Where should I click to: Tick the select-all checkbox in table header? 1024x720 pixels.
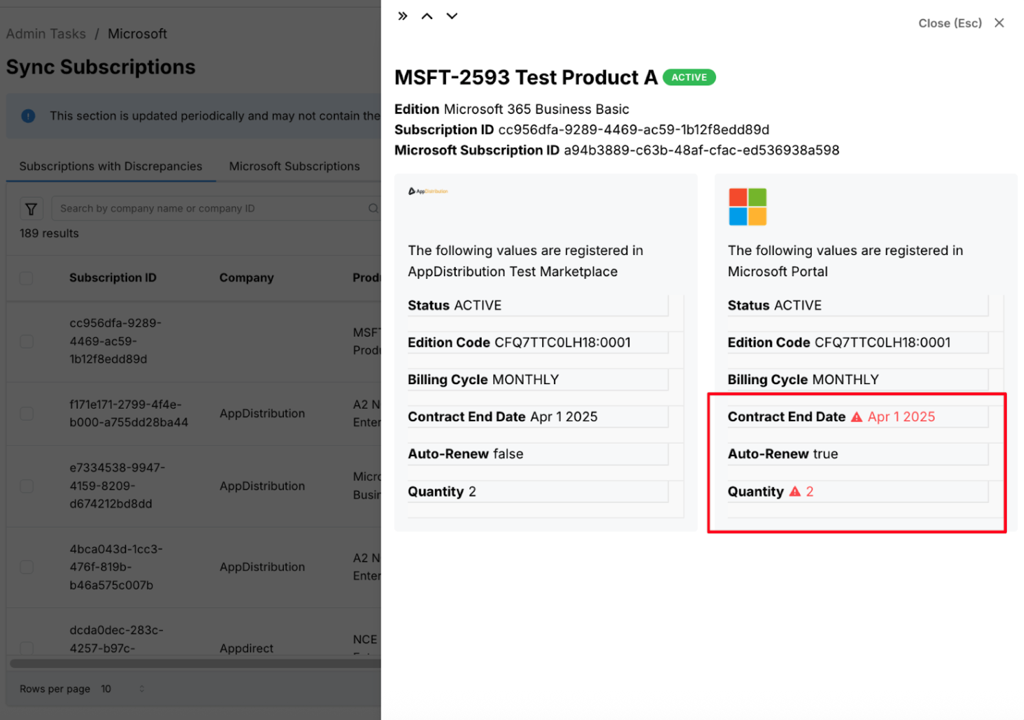click(26, 278)
